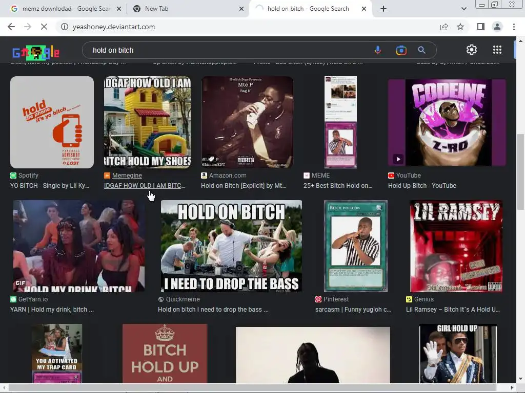Screen dimensions: 525x393
Task: Close the 'hold on bitch' tab
Action: (x=364, y=9)
